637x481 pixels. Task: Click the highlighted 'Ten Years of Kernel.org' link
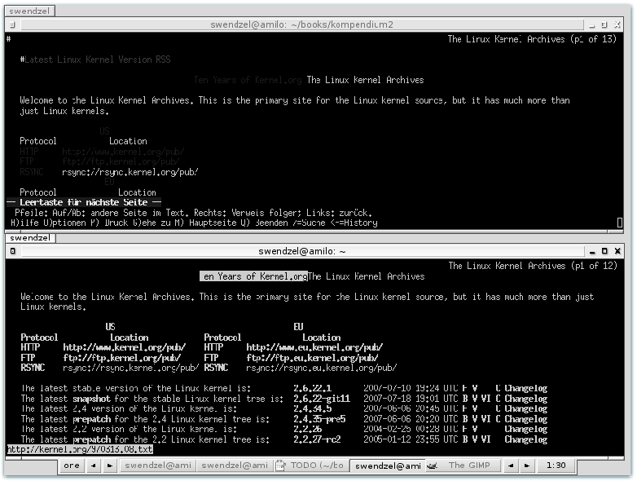point(253,276)
